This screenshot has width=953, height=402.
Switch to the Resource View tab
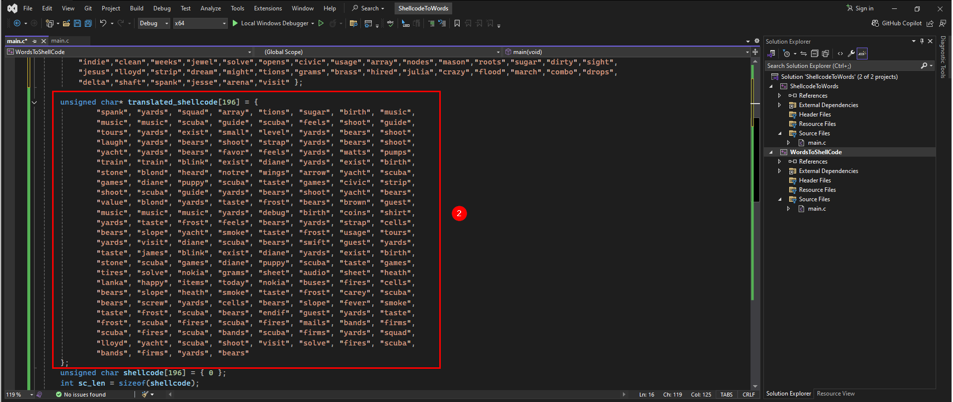pos(836,394)
